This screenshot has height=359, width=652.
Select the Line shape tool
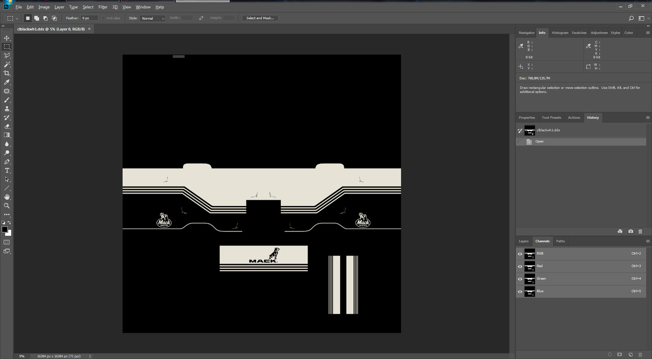pos(7,188)
